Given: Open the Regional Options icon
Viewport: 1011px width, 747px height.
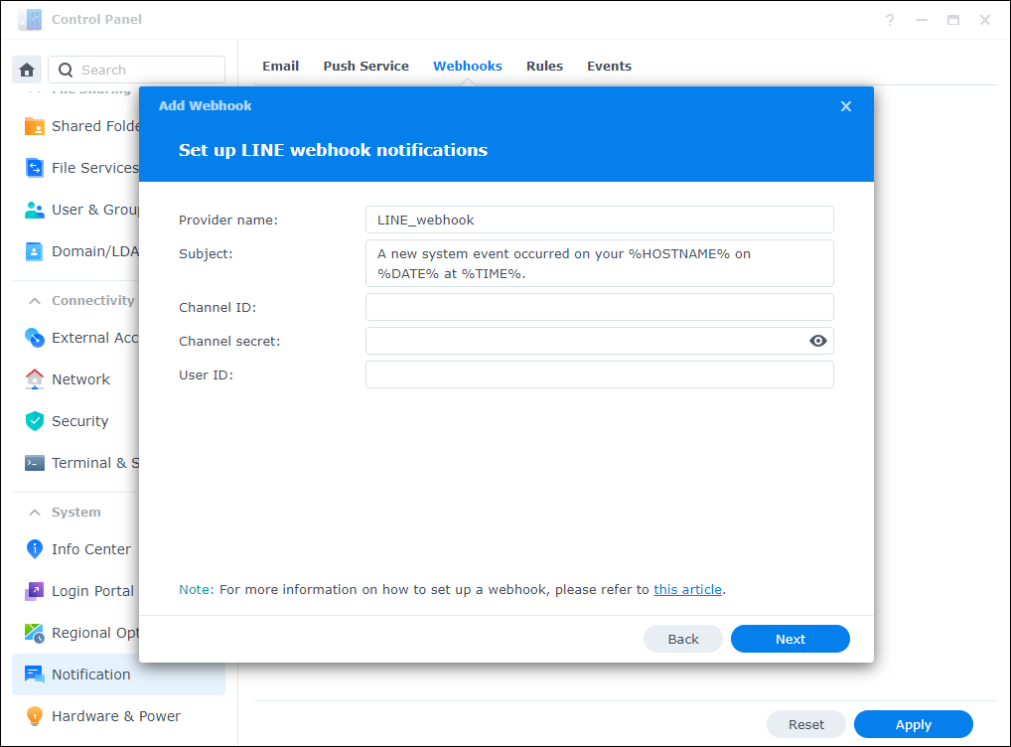Looking at the screenshot, I should (34, 633).
